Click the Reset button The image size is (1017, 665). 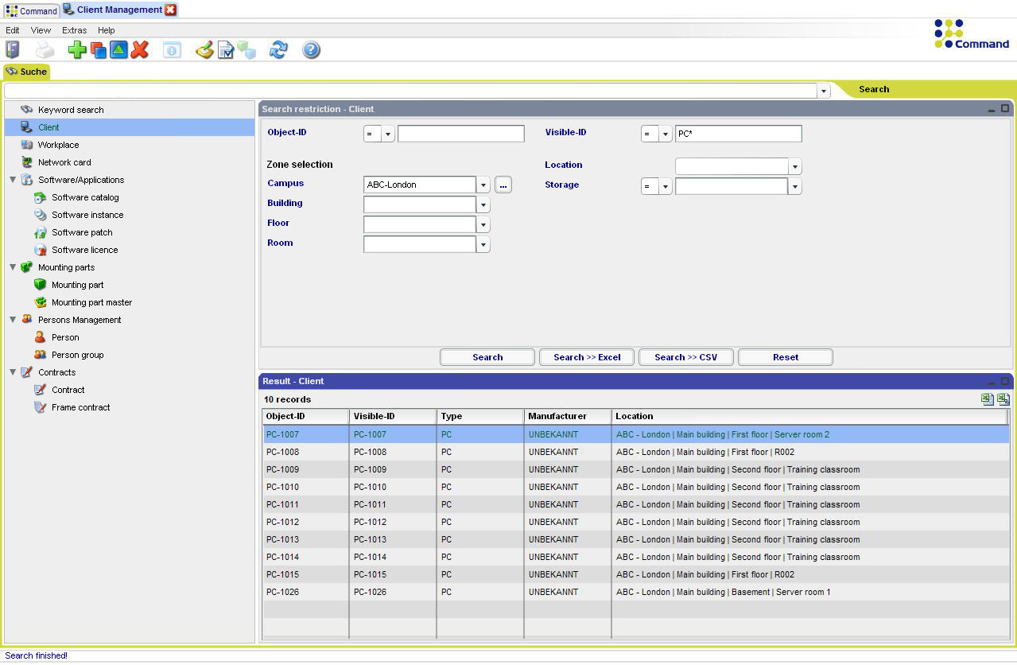coord(785,356)
